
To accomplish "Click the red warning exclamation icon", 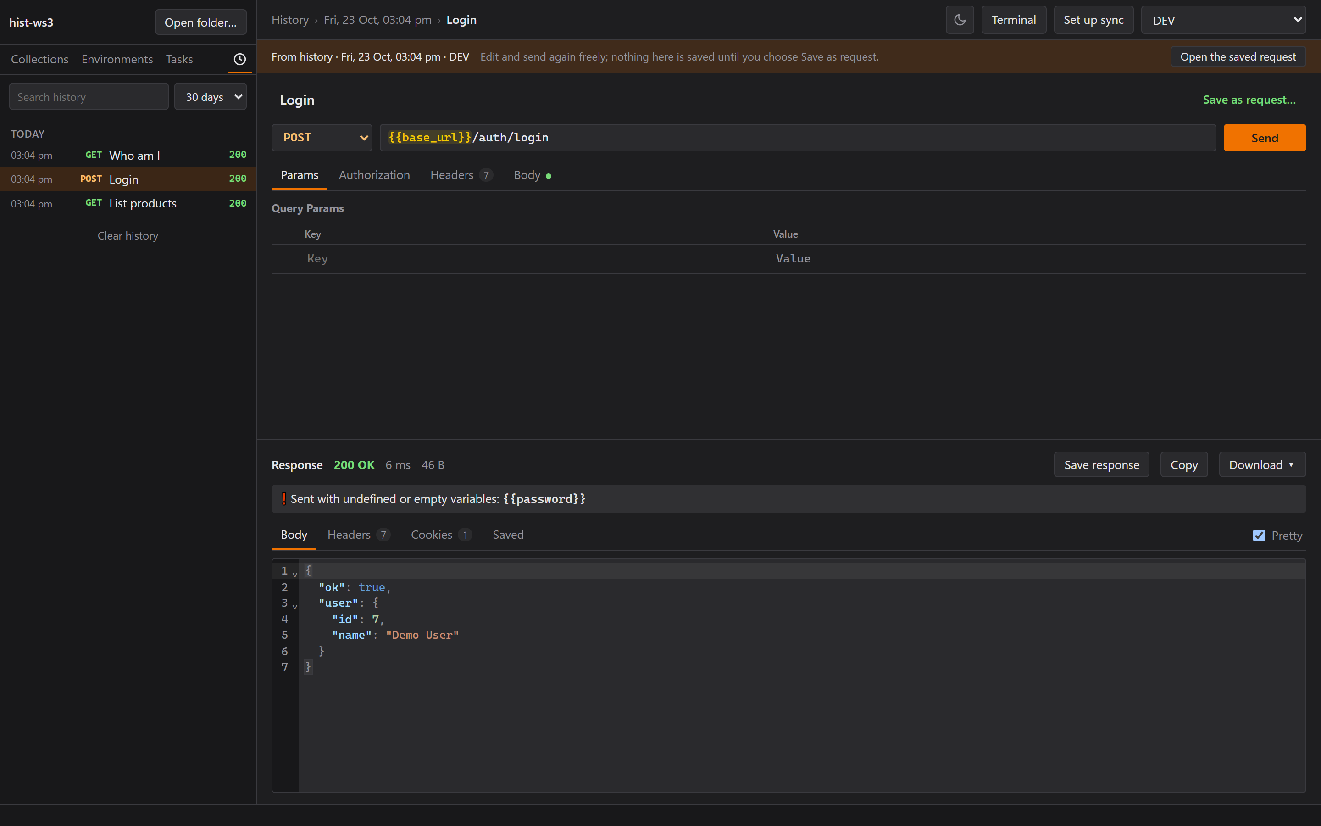I will pyautogui.click(x=284, y=499).
